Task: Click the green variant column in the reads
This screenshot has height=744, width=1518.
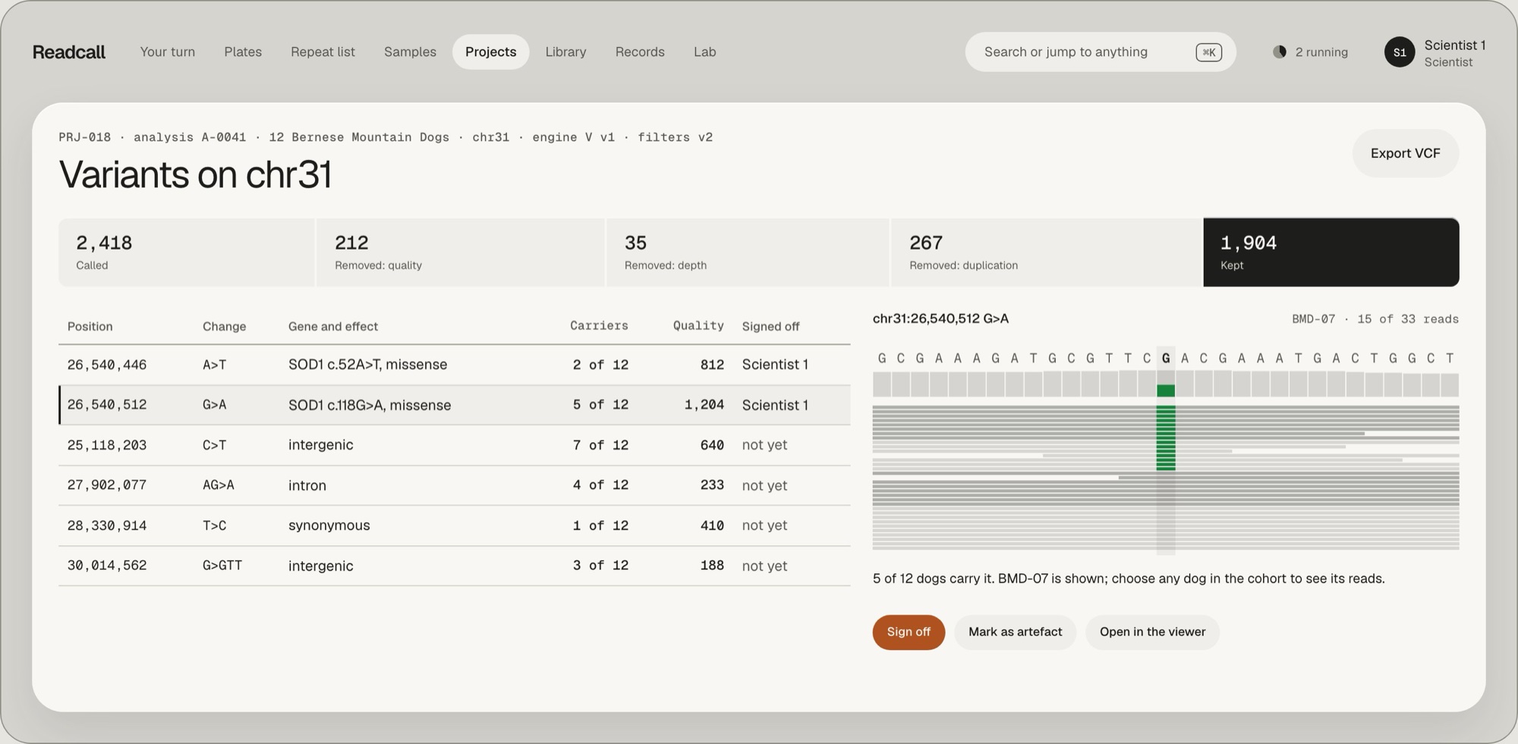Action: click(x=1166, y=438)
